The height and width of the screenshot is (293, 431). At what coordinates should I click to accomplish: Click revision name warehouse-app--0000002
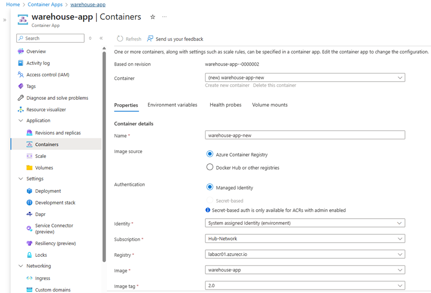pos(232,64)
